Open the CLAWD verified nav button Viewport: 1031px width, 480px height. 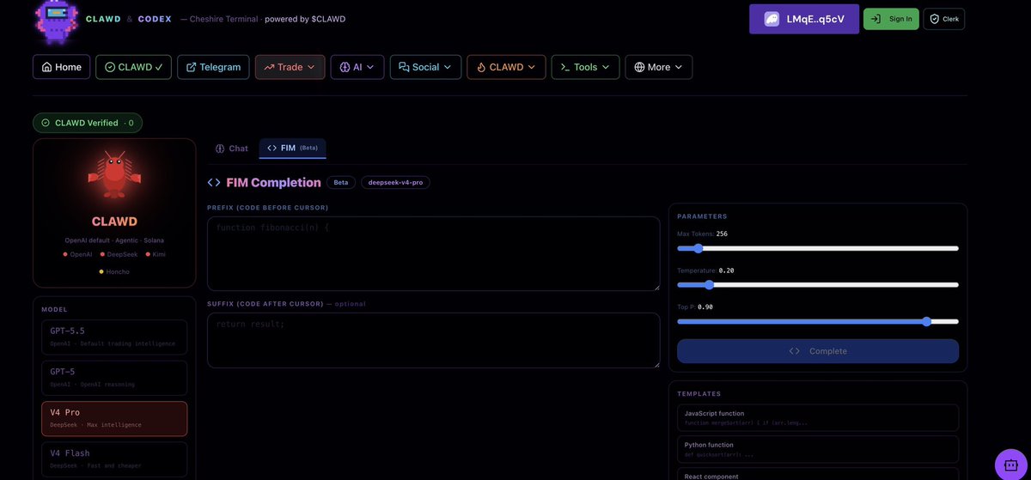(133, 67)
